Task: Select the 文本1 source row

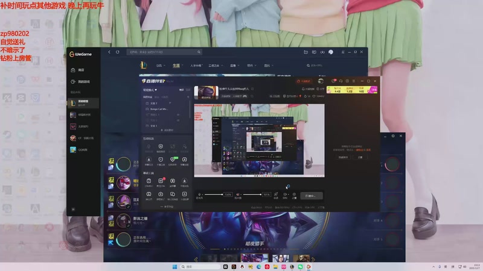Action: 167,126
